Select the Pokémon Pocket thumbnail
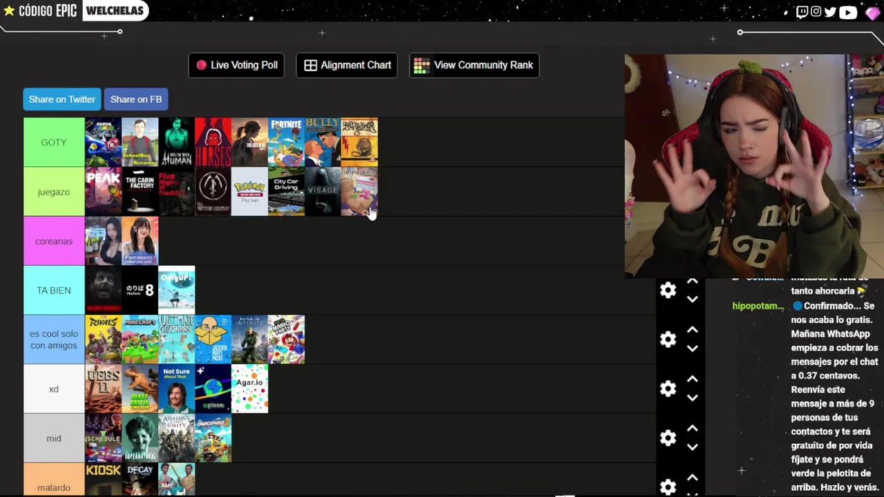The width and height of the screenshot is (884, 497). point(249,192)
